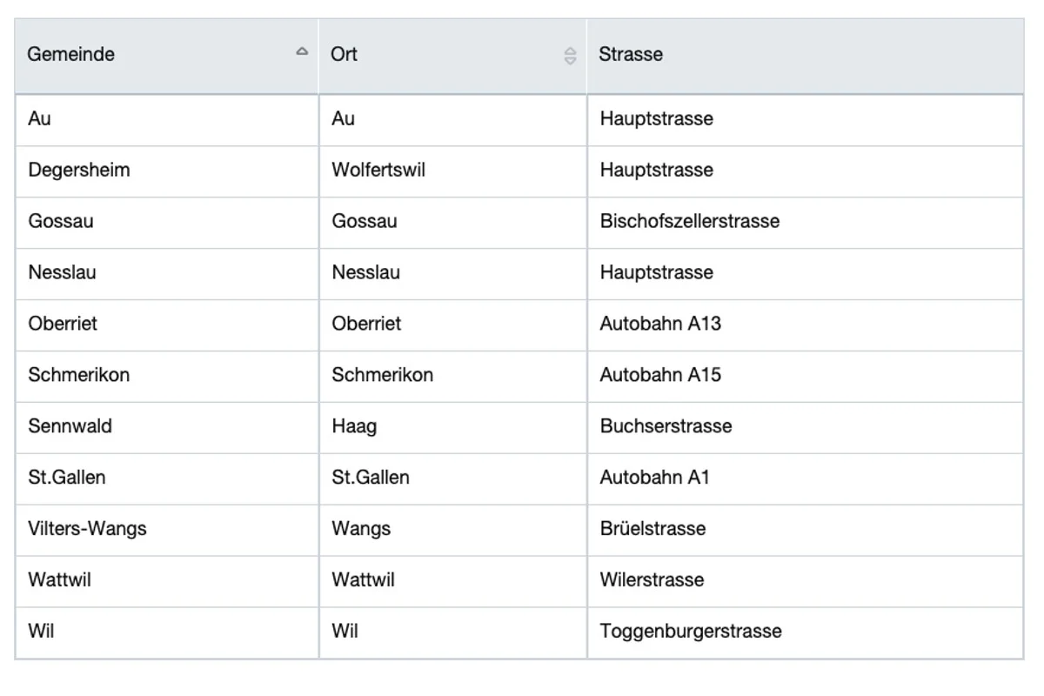Screen dimensions: 1044x696
Task: Sort by the Ort column header
Action: (x=452, y=56)
